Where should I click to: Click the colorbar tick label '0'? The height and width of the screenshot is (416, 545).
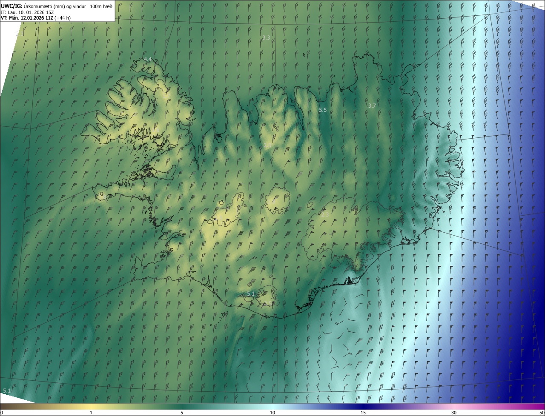[x=2, y=413]
